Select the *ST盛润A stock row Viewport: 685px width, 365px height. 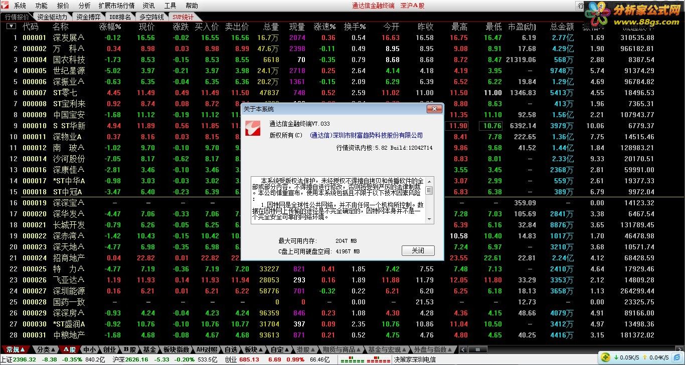[x=342, y=324]
